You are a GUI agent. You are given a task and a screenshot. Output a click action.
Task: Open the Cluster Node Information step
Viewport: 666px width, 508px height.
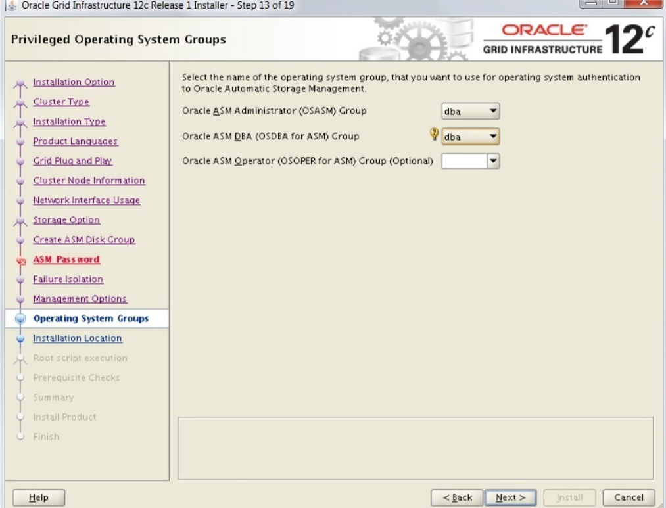tap(89, 180)
